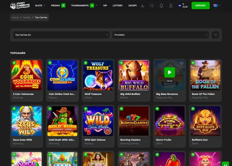Go to Home breadcrumb
232x166 pixels.
15,17
